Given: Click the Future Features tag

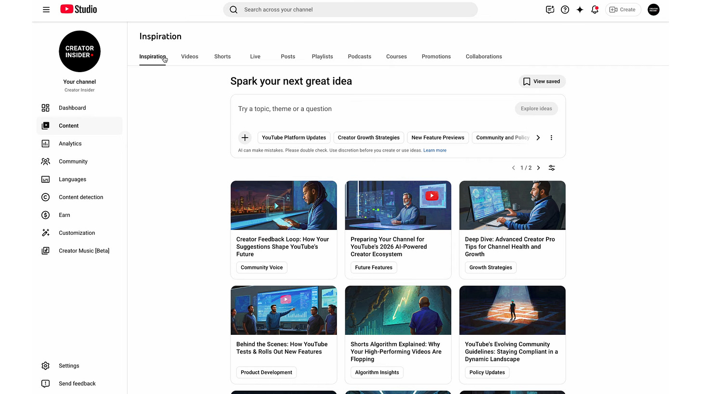Looking at the screenshot, I should tap(374, 267).
